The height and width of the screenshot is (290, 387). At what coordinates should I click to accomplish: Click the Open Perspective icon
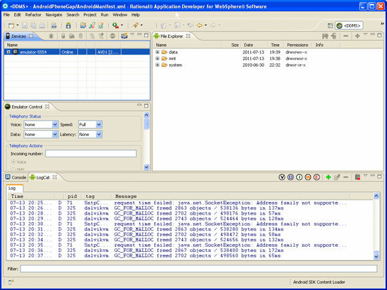point(330,25)
